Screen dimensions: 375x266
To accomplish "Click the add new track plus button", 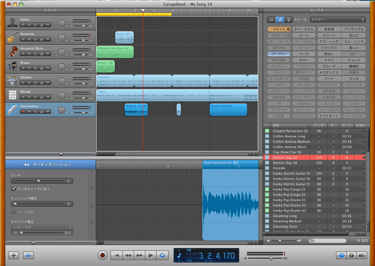I will [14, 255].
